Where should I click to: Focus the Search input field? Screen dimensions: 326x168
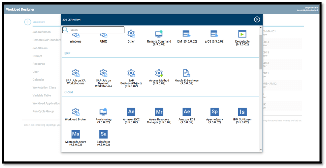click(x=93, y=30)
